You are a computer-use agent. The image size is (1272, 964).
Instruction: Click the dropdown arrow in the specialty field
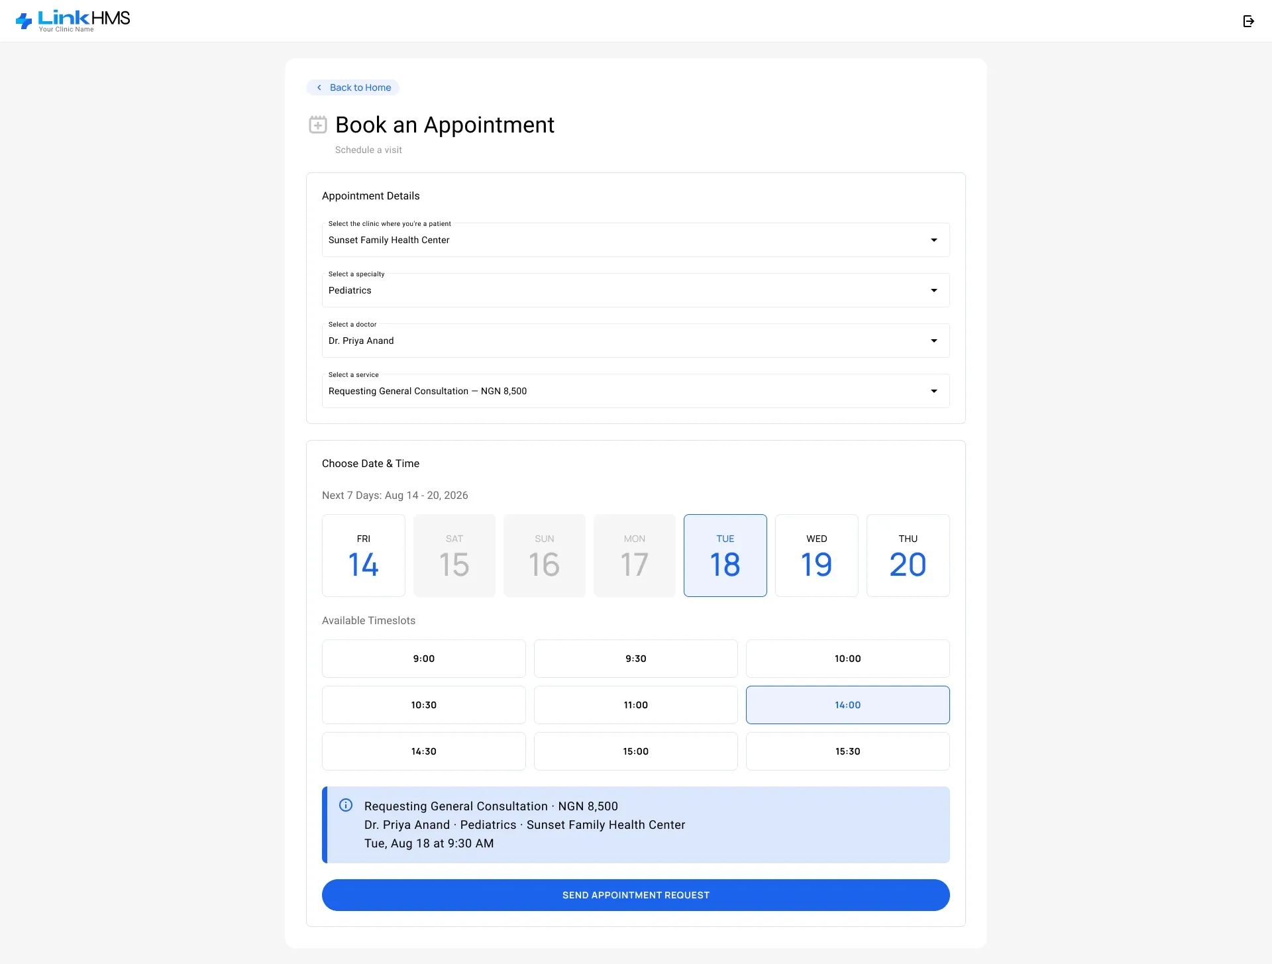[934, 290]
